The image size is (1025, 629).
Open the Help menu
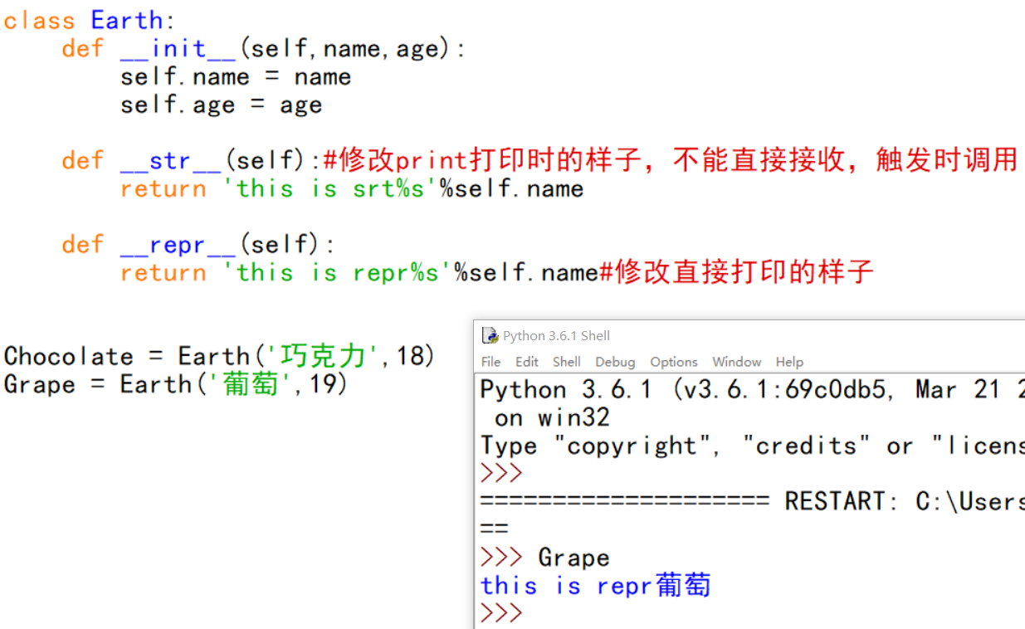pos(788,362)
